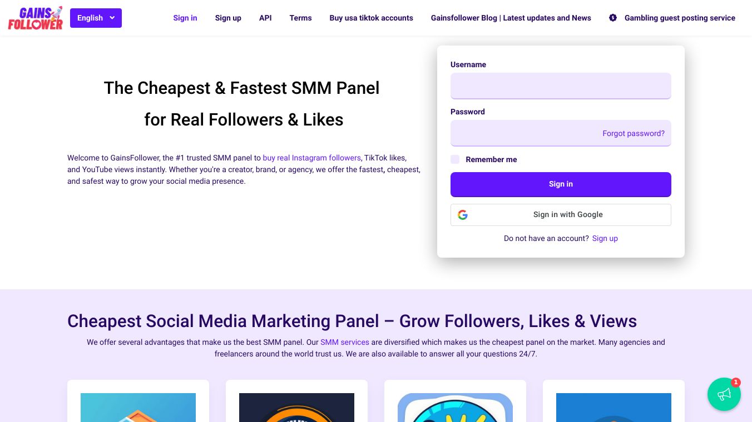Click into the Password field
Screen dimensions: 752x422
(x=523, y=133)
